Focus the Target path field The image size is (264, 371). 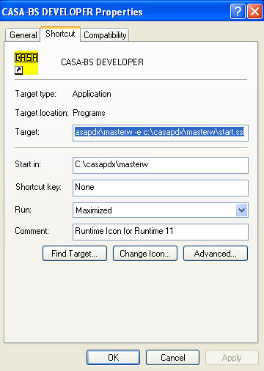click(x=161, y=133)
